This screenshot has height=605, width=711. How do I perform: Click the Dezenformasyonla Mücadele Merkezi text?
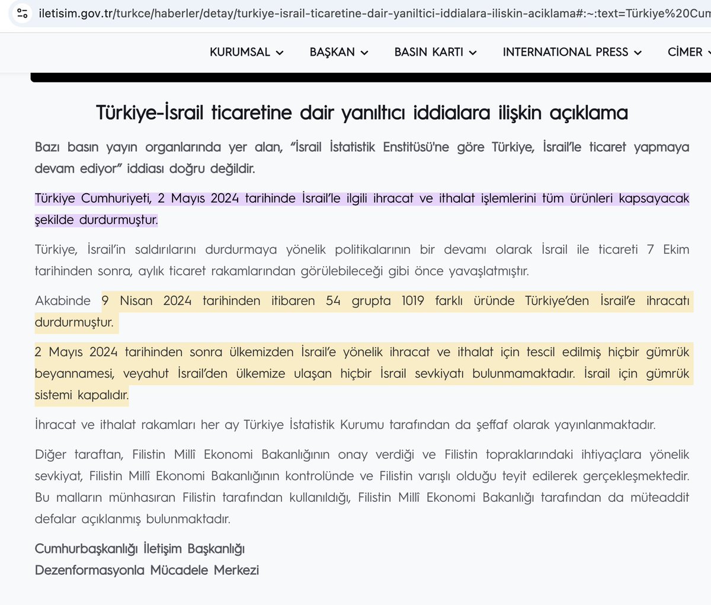146,570
